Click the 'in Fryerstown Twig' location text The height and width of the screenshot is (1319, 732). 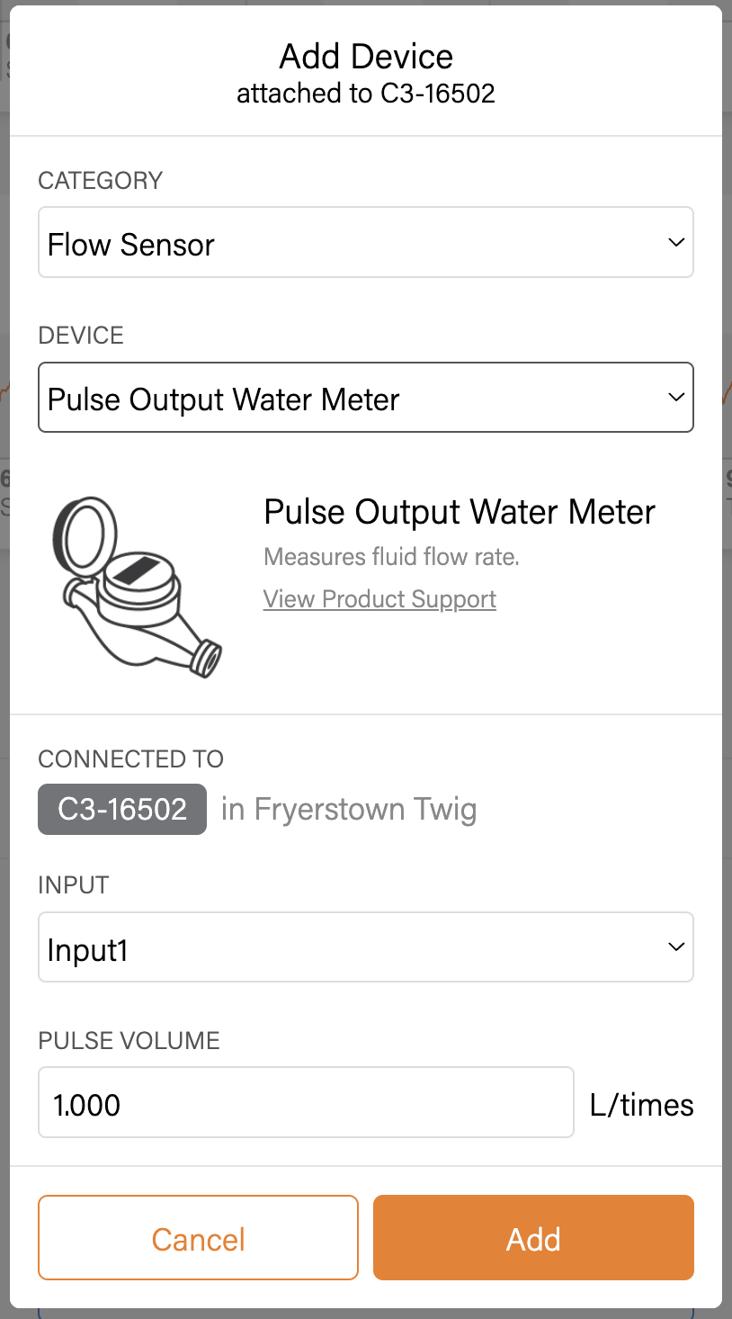[x=349, y=810]
